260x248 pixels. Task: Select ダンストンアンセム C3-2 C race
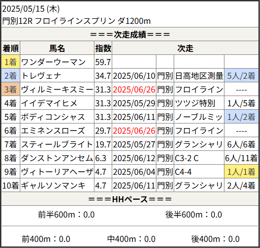186,158
